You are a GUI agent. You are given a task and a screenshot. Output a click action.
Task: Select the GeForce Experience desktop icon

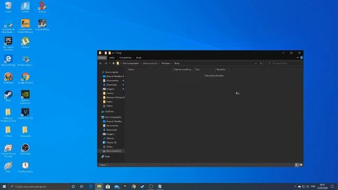25,97
